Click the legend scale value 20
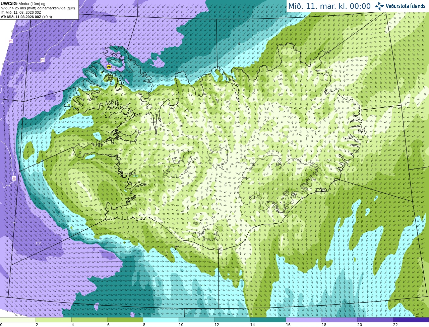The image size is (429, 327). [x=360, y=325]
